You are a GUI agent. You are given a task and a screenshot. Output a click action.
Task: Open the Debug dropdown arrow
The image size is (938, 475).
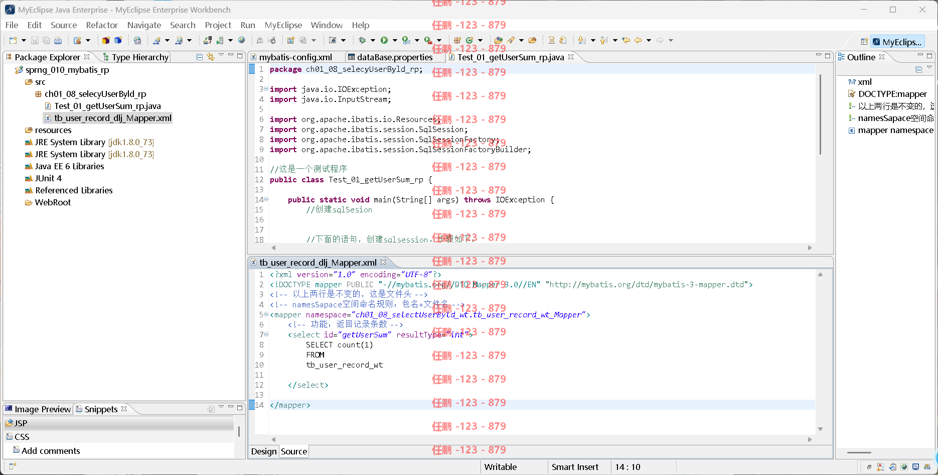point(373,40)
